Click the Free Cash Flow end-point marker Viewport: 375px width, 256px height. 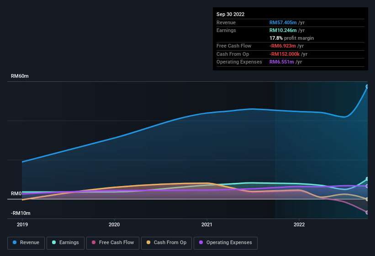[x=367, y=213]
